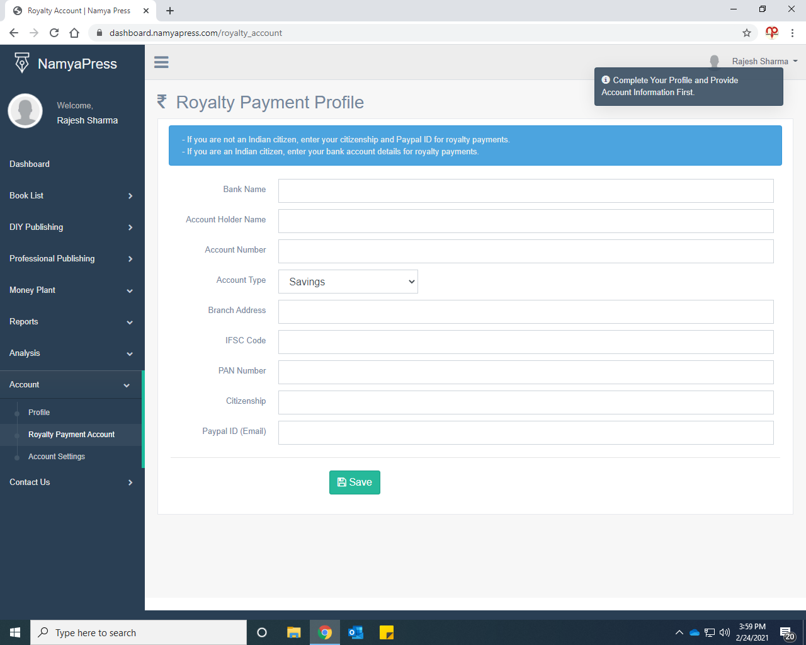Screen dimensions: 806x645
Task: Expand Contact Us menu
Action: tap(72, 482)
